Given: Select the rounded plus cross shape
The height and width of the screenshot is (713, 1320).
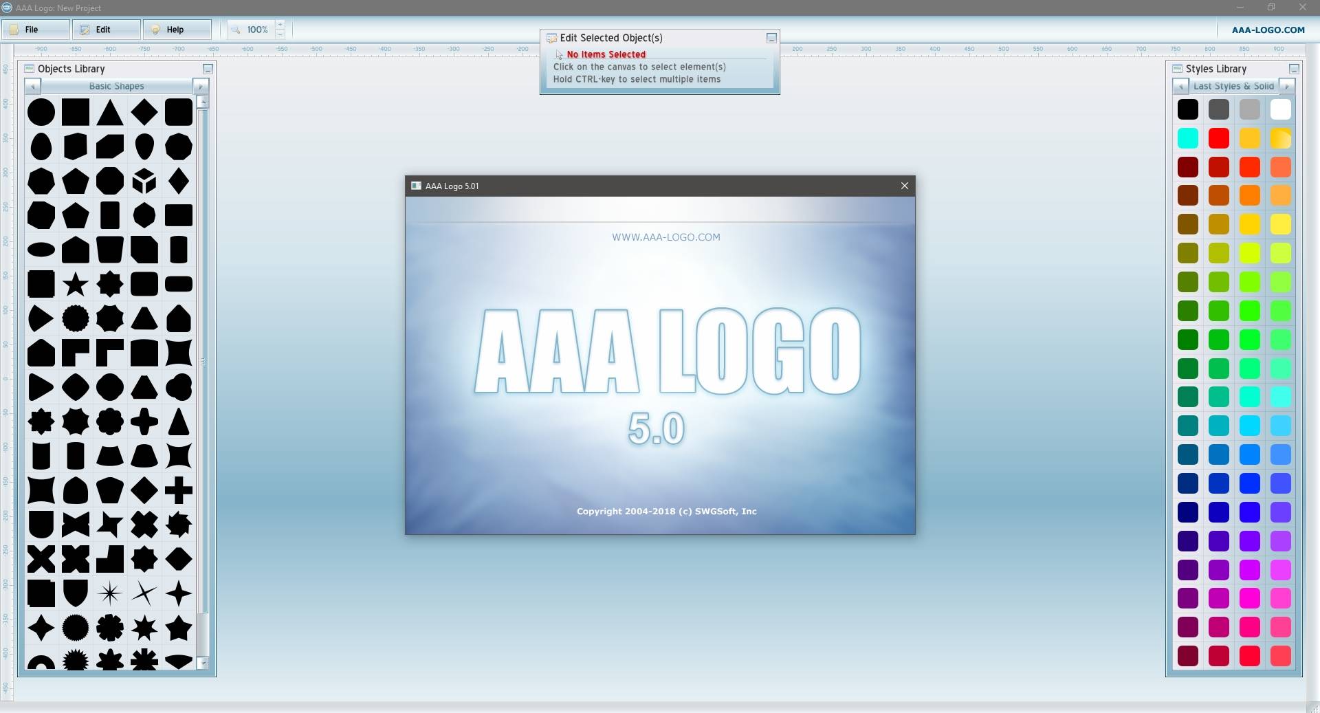Looking at the screenshot, I should pos(144,421).
